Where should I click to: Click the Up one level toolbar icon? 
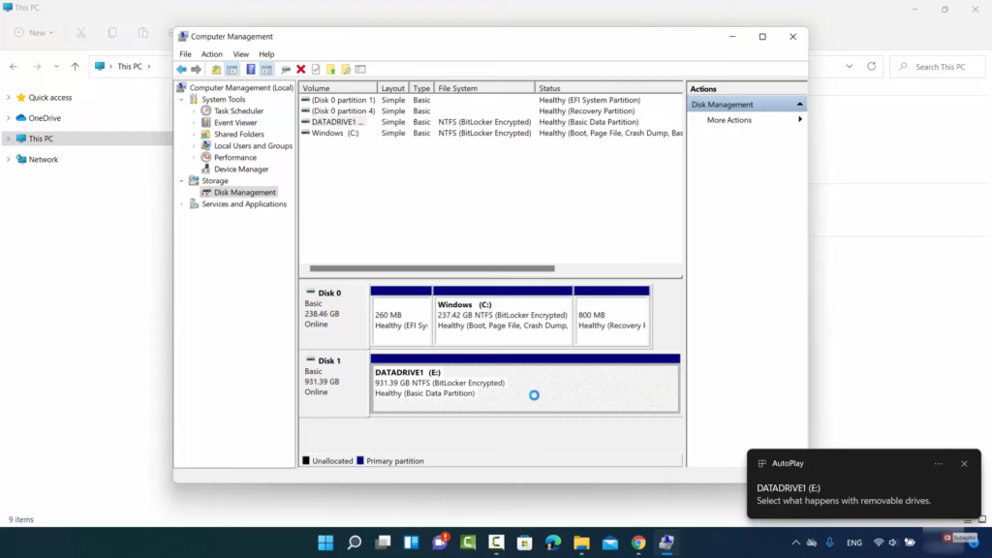(x=217, y=70)
